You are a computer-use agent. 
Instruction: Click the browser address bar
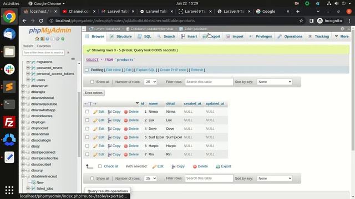(x=173, y=21)
